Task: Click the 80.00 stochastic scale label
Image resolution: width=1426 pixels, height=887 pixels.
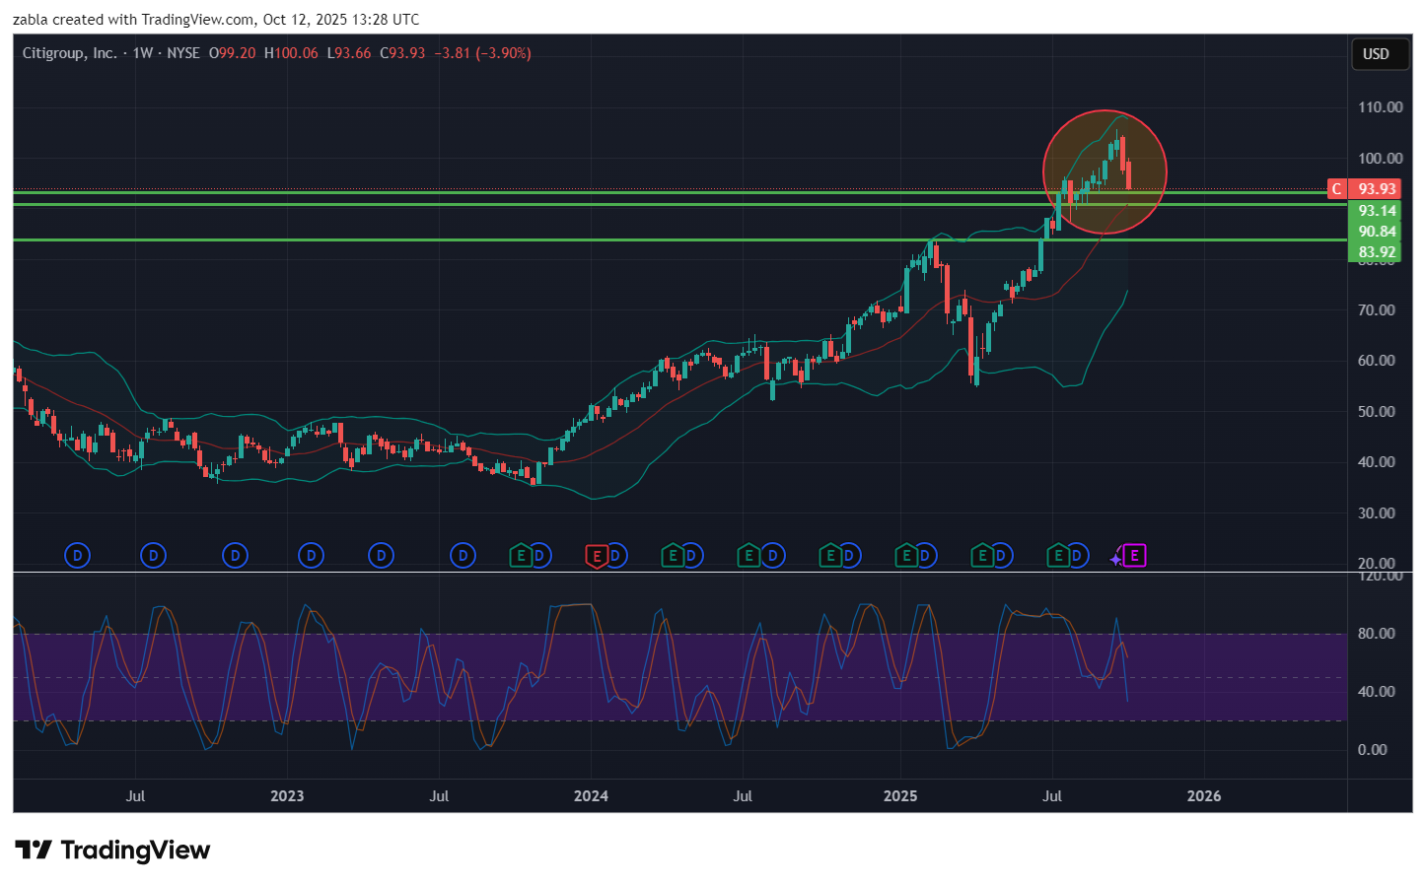Action: pos(1377,634)
